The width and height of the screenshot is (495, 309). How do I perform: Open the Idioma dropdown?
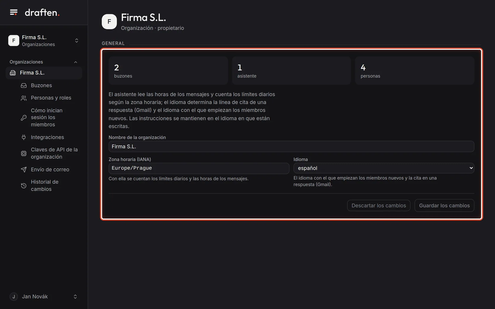tap(384, 168)
